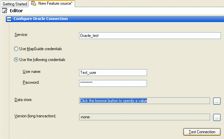Click into the Service field showing Oracle_test
The image size is (224, 139).
point(150,36)
